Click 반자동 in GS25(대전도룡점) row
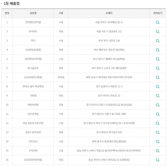 (61, 77)
